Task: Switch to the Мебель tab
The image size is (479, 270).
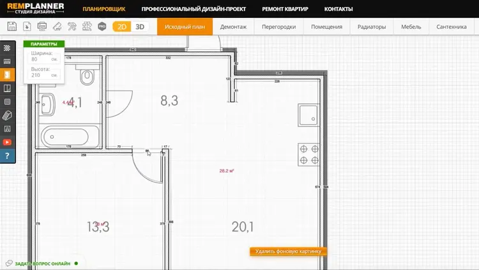Action: point(411,27)
